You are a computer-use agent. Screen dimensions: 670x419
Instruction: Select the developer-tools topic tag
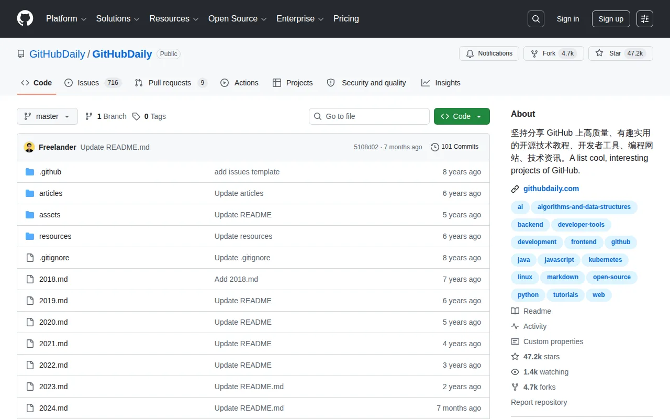coord(581,225)
